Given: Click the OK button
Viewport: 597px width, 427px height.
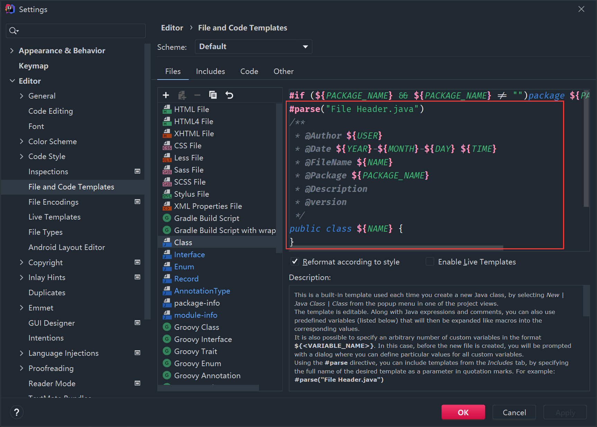Looking at the screenshot, I should 463,412.
